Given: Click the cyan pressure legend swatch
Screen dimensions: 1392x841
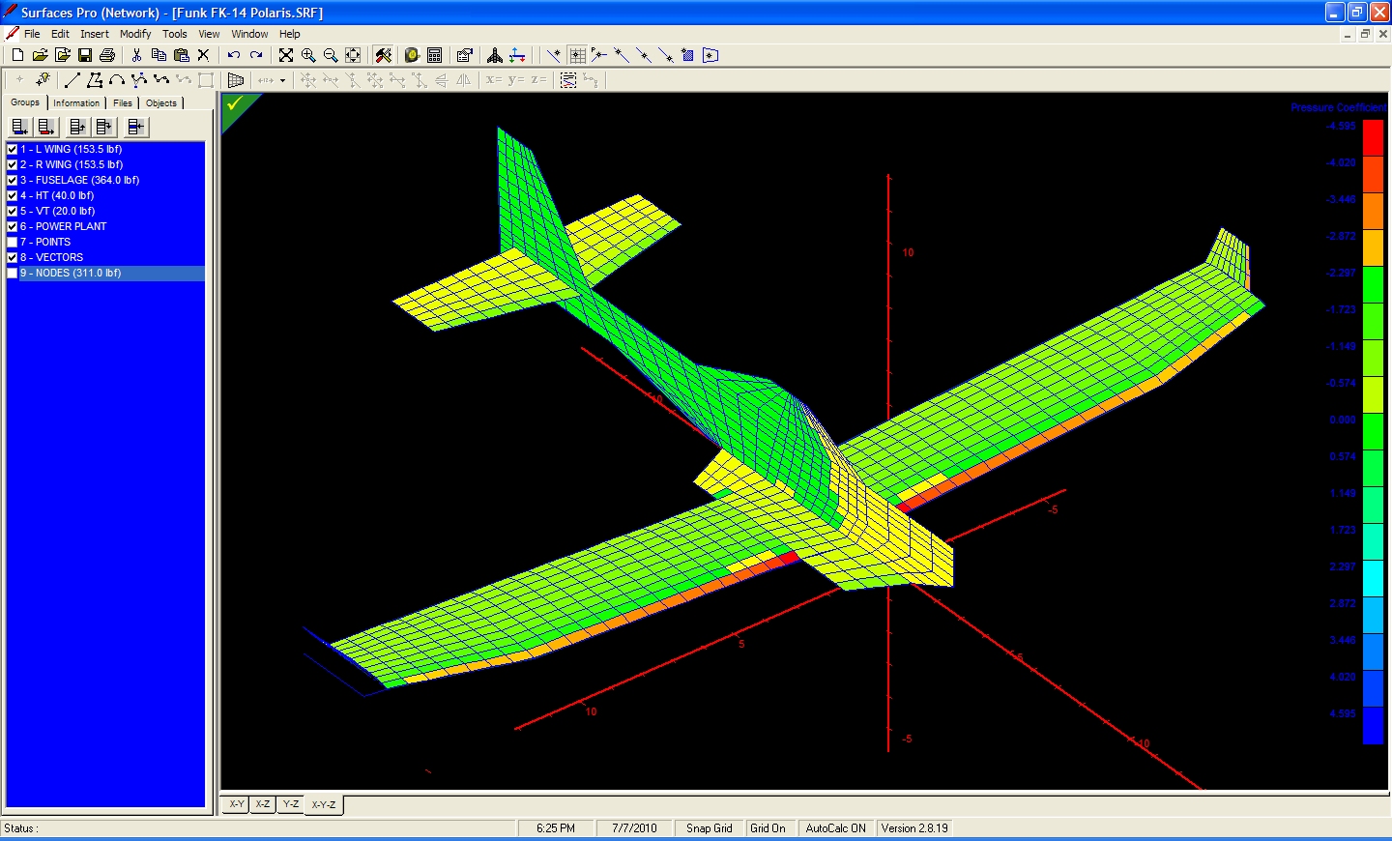Looking at the screenshot, I should click(1373, 578).
